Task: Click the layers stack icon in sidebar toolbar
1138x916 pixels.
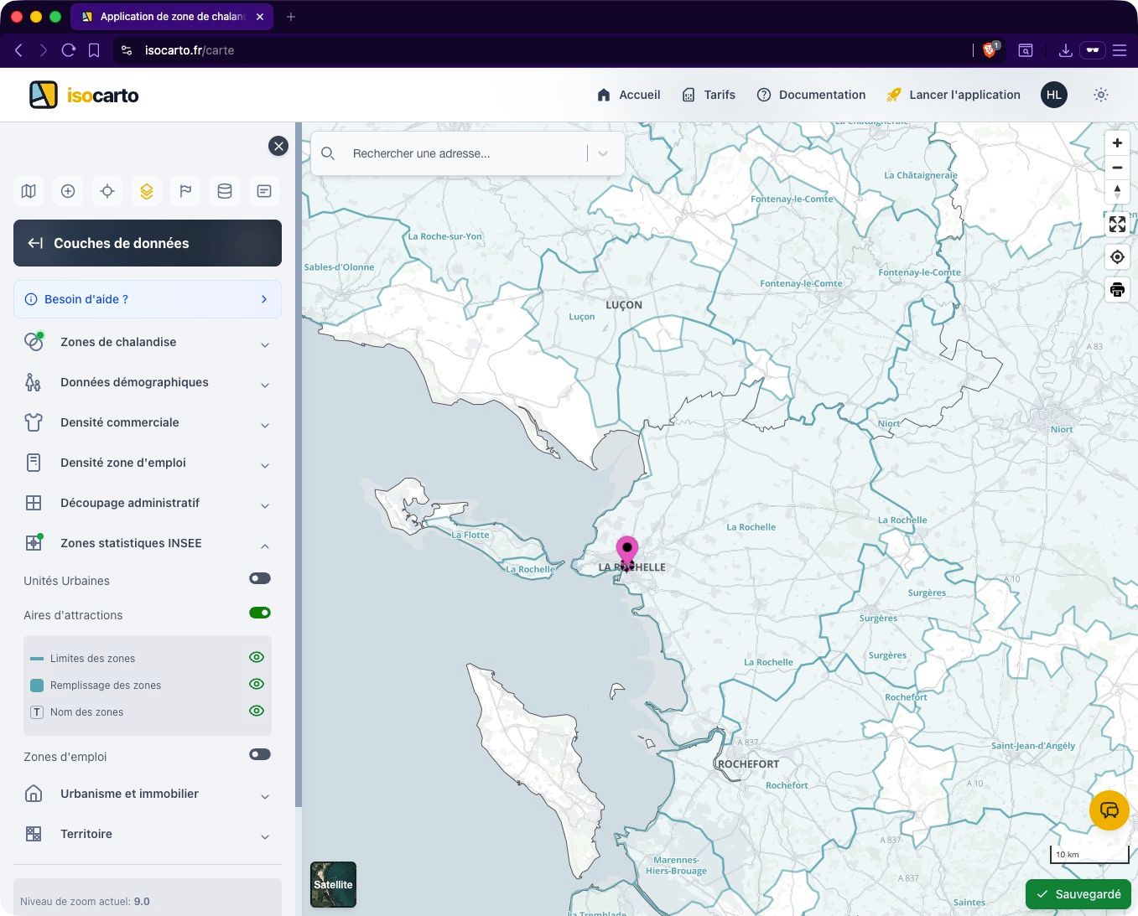Action: click(147, 191)
